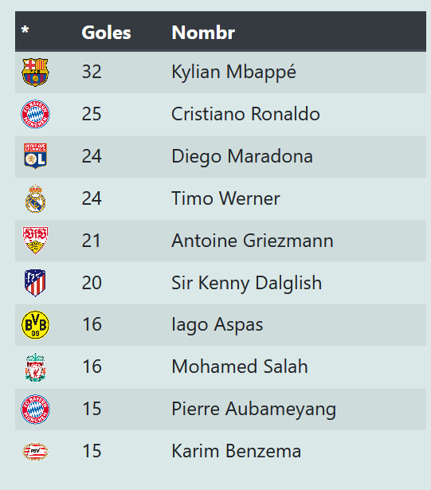Image resolution: width=431 pixels, height=490 pixels.
Task: Select the Cristiano Ronaldo name
Action: (x=245, y=114)
